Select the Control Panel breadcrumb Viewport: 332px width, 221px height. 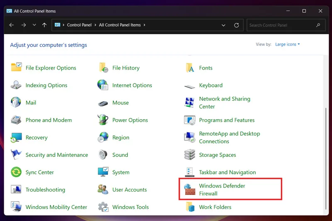pos(79,25)
